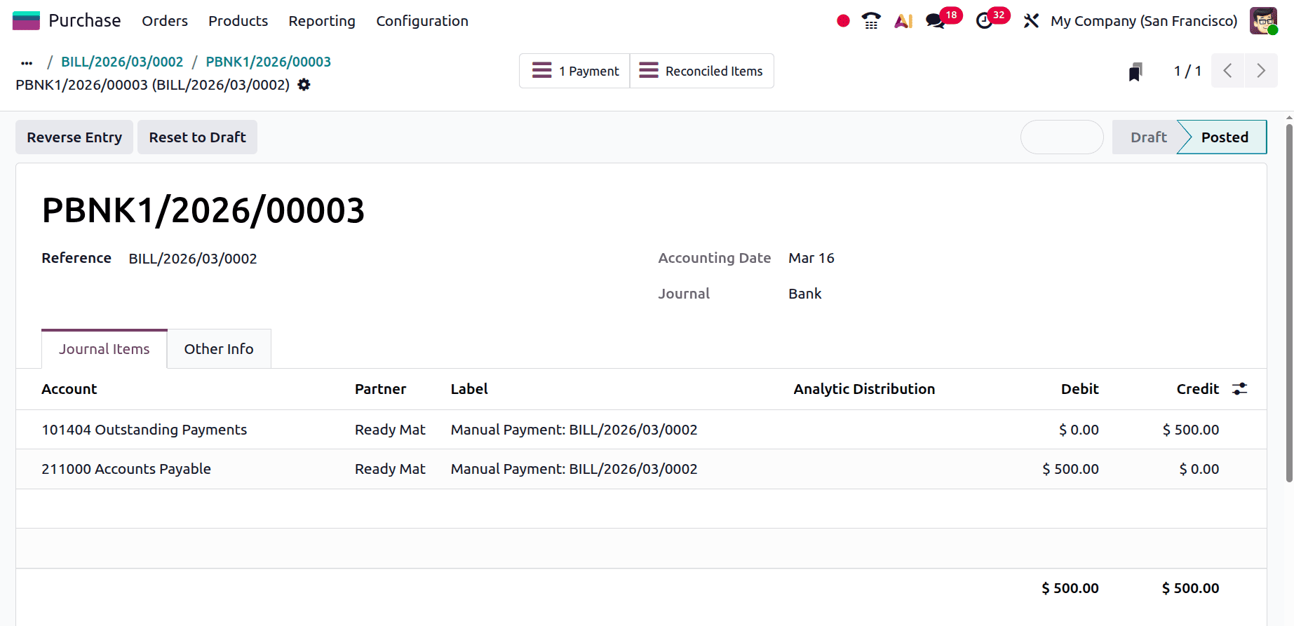The width and height of the screenshot is (1294, 626).
Task: Click the PBNK1/2026/00003 entry title
Action: [203, 210]
